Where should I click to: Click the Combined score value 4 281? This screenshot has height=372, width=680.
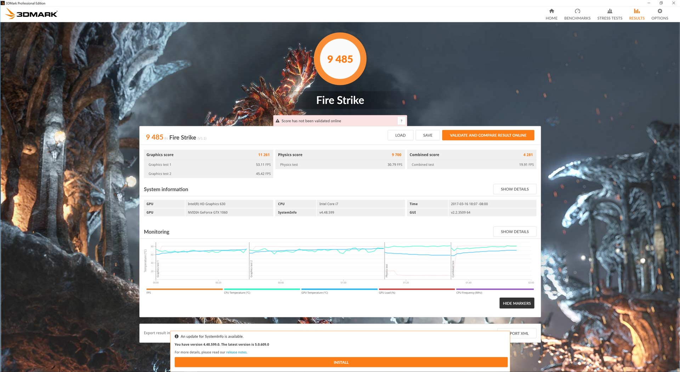528,155
